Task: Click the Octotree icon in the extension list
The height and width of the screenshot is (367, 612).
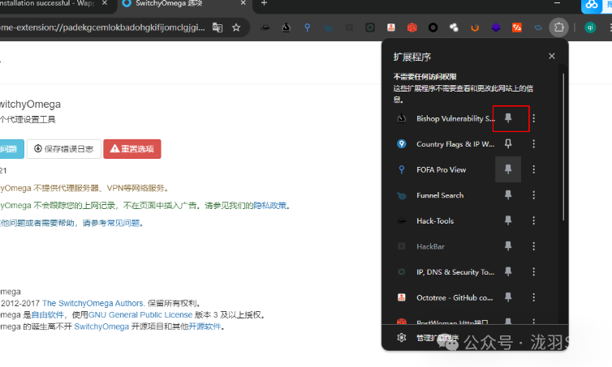Action: pos(402,297)
